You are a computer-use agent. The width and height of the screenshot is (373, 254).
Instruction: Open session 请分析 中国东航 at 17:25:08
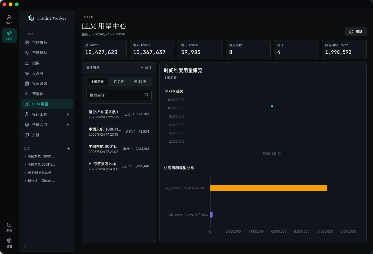[x=119, y=114]
